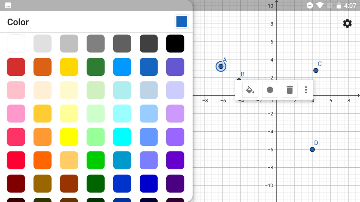This screenshot has height=202, width=360.
Task: Pick the dark indigo purple swatch in seventh row
Action: [175, 184]
